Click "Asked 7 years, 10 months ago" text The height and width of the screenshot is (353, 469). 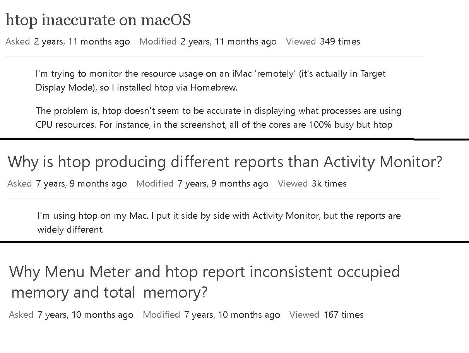pyautogui.click(x=71, y=315)
